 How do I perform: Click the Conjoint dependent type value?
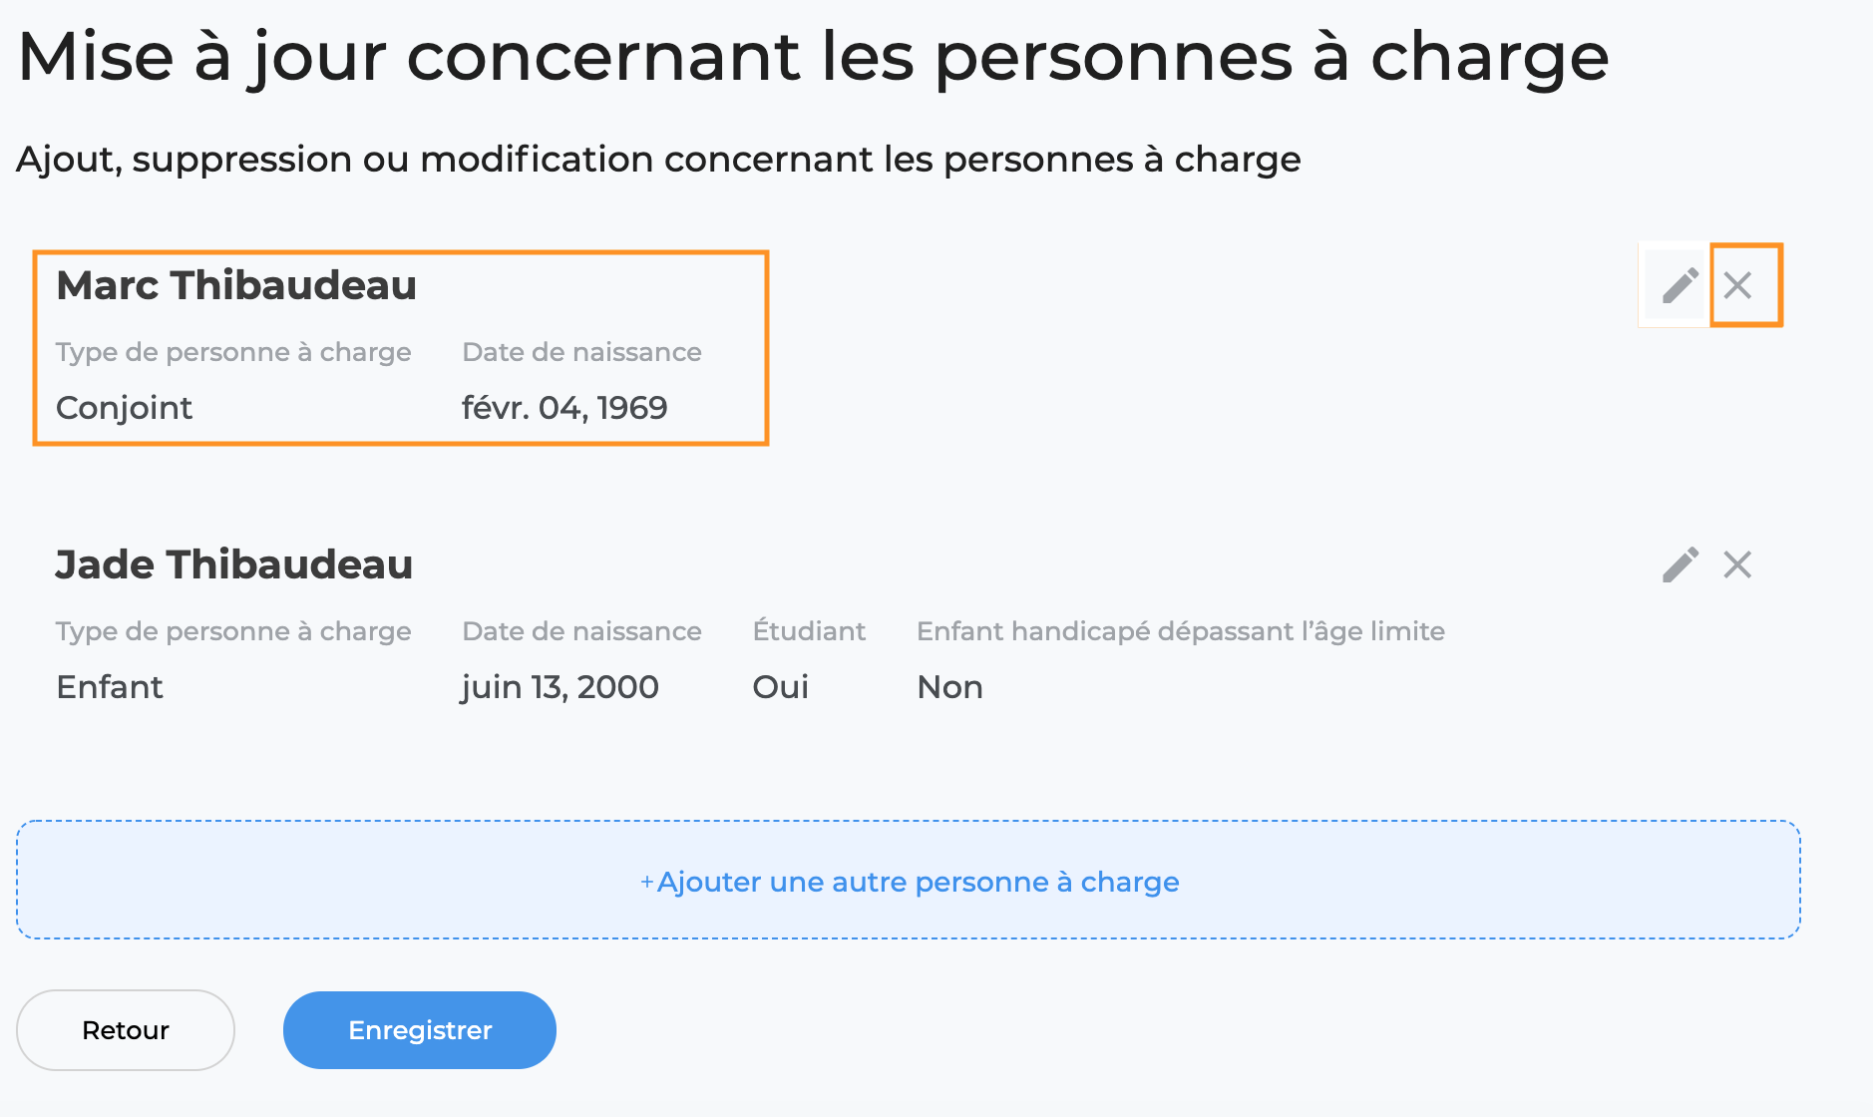[x=124, y=408]
